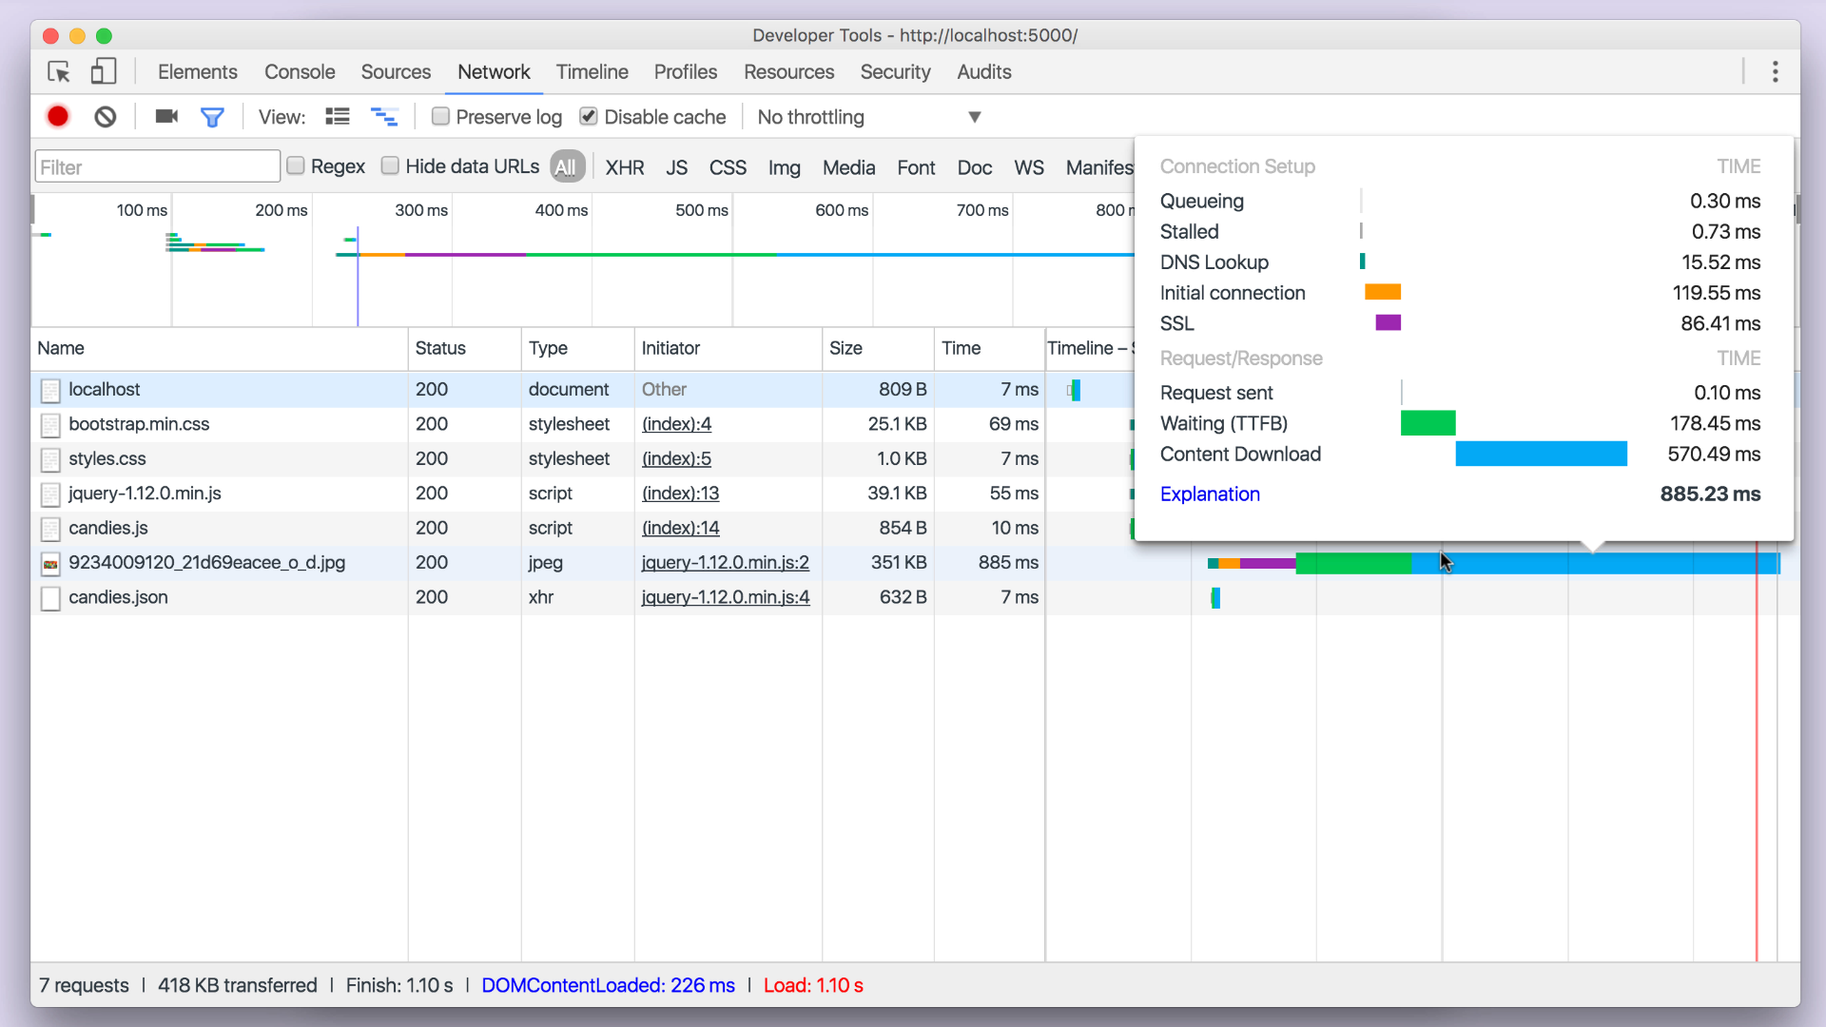The image size is (1826, 1027).
Task: Click the candies.json file icon
Action: [51, 598]
